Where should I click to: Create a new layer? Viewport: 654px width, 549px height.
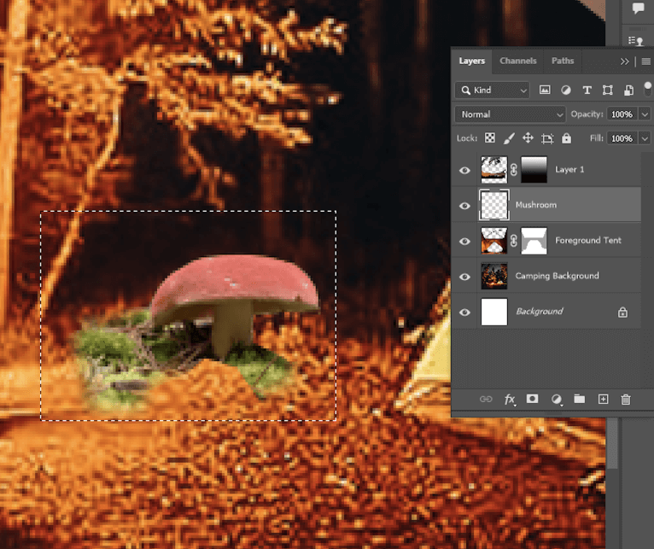point(603,400)
